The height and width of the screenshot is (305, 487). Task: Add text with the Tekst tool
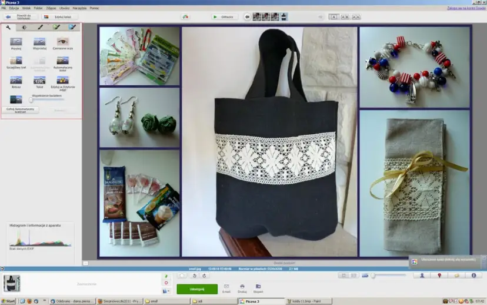[x=39, y=81]
